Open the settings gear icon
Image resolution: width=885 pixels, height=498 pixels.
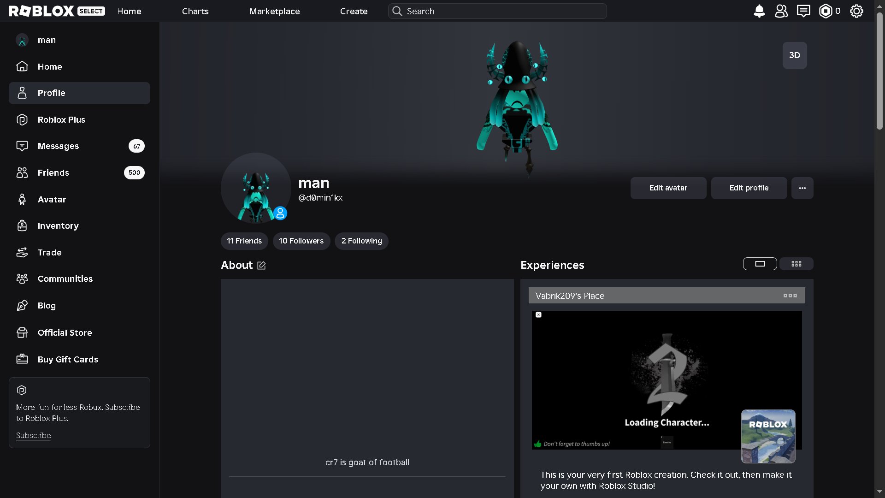click(856, 11)
